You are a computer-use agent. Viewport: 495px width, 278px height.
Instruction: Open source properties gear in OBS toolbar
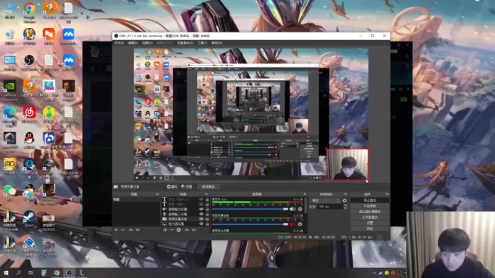click(x=172, y=187)
